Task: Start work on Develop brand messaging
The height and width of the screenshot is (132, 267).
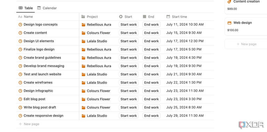Action: (x=129, y=66)
